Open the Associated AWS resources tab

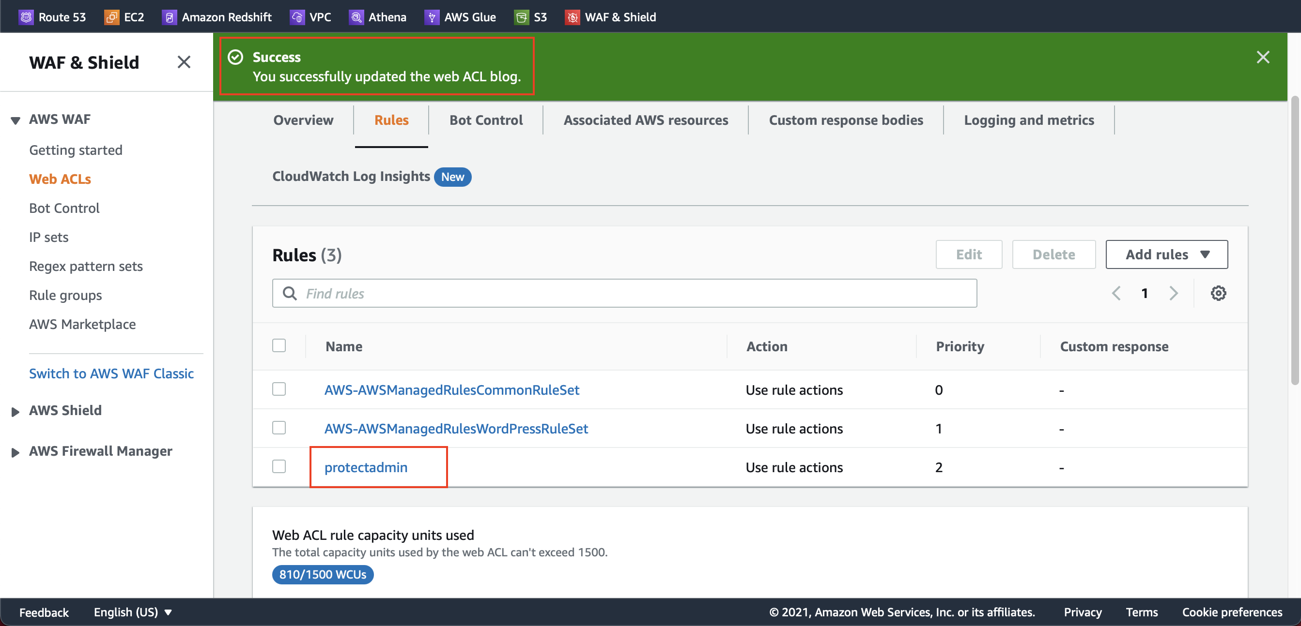(x=646, y=120)
